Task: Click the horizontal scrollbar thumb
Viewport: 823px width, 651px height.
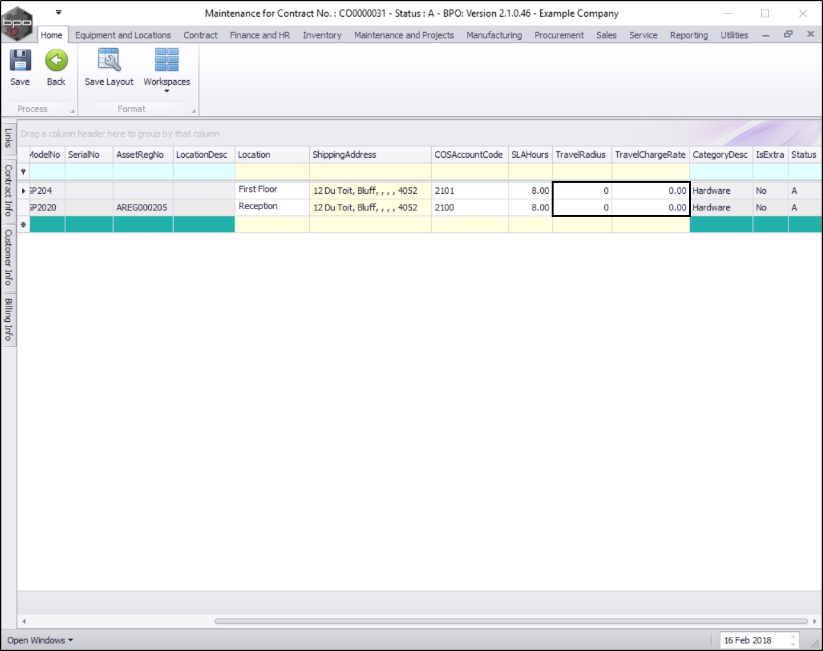Action: point(511,621)
